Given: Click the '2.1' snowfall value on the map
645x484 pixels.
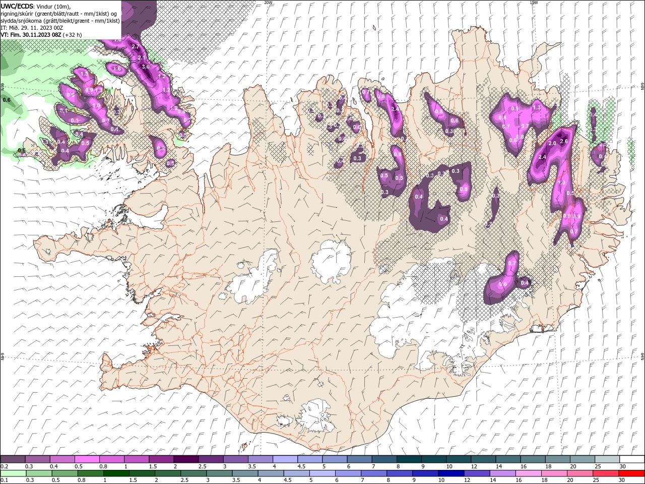Looking at the screenshot, I should coord(142,58).
